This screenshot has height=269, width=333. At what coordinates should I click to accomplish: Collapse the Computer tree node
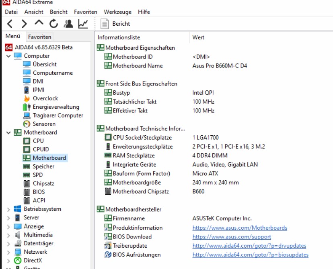[8, 56]
